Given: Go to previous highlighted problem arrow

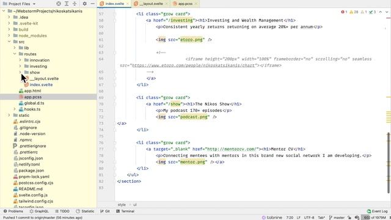Looking at the screenshot, I should coord(381,12).
